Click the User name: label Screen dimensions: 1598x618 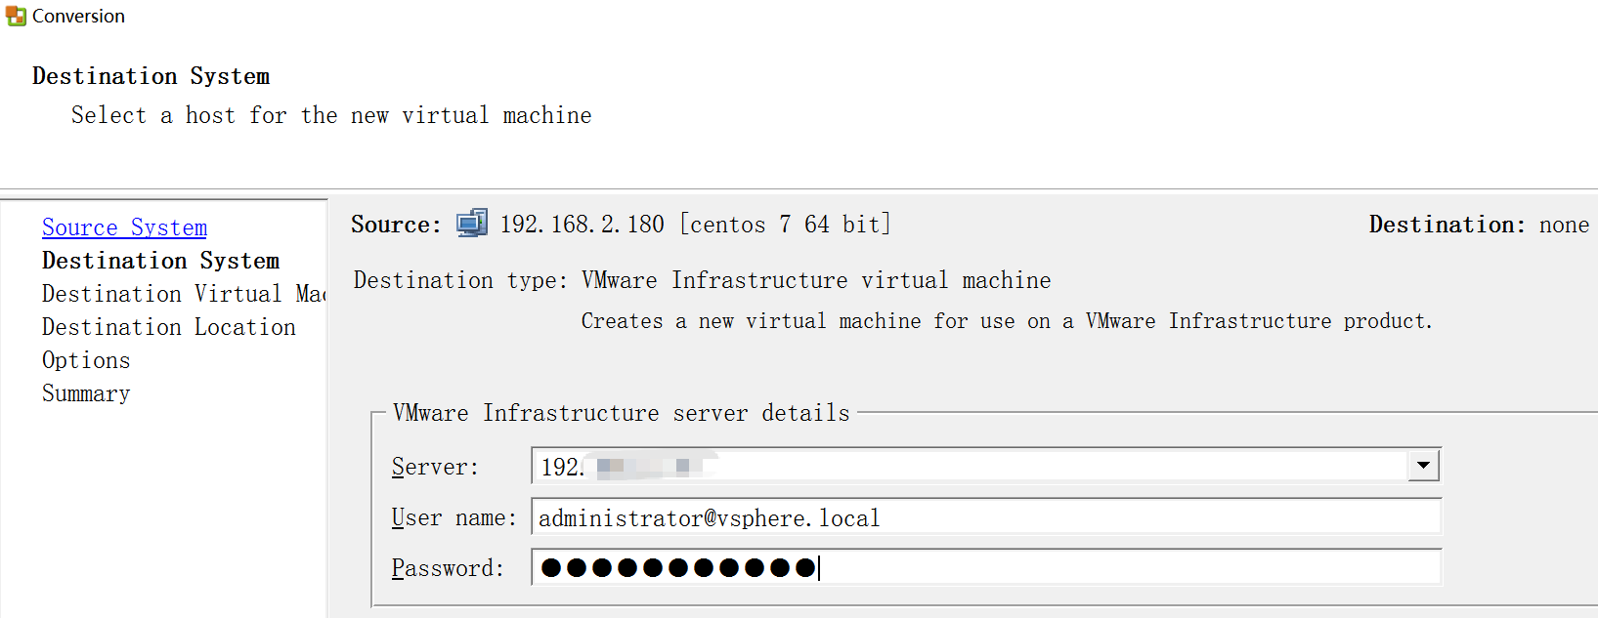[453, 517]
